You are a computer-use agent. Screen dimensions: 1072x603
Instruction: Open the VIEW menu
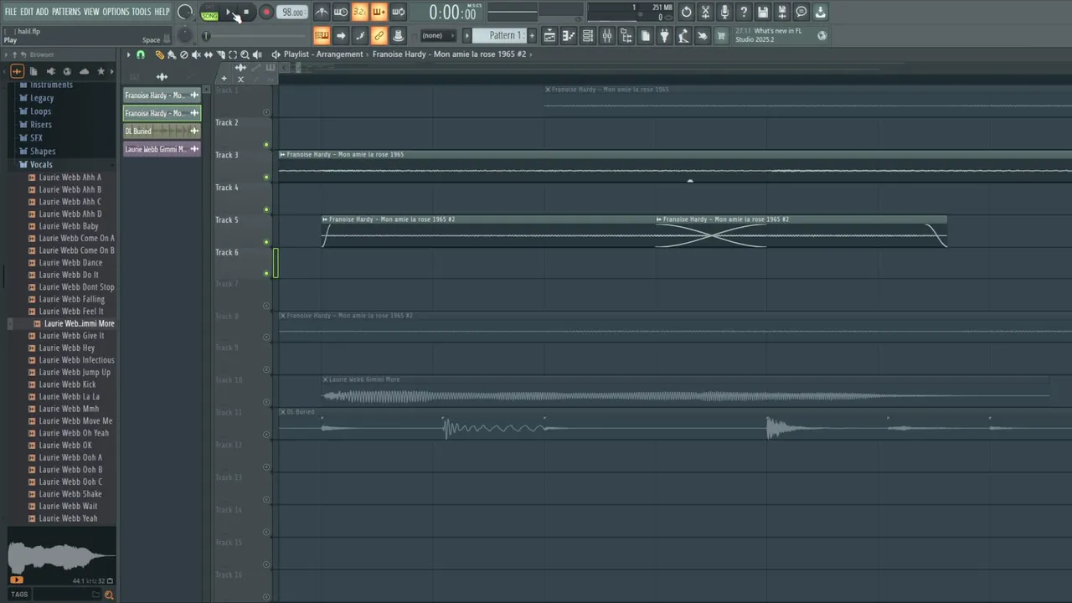click(x=91, y=12)
